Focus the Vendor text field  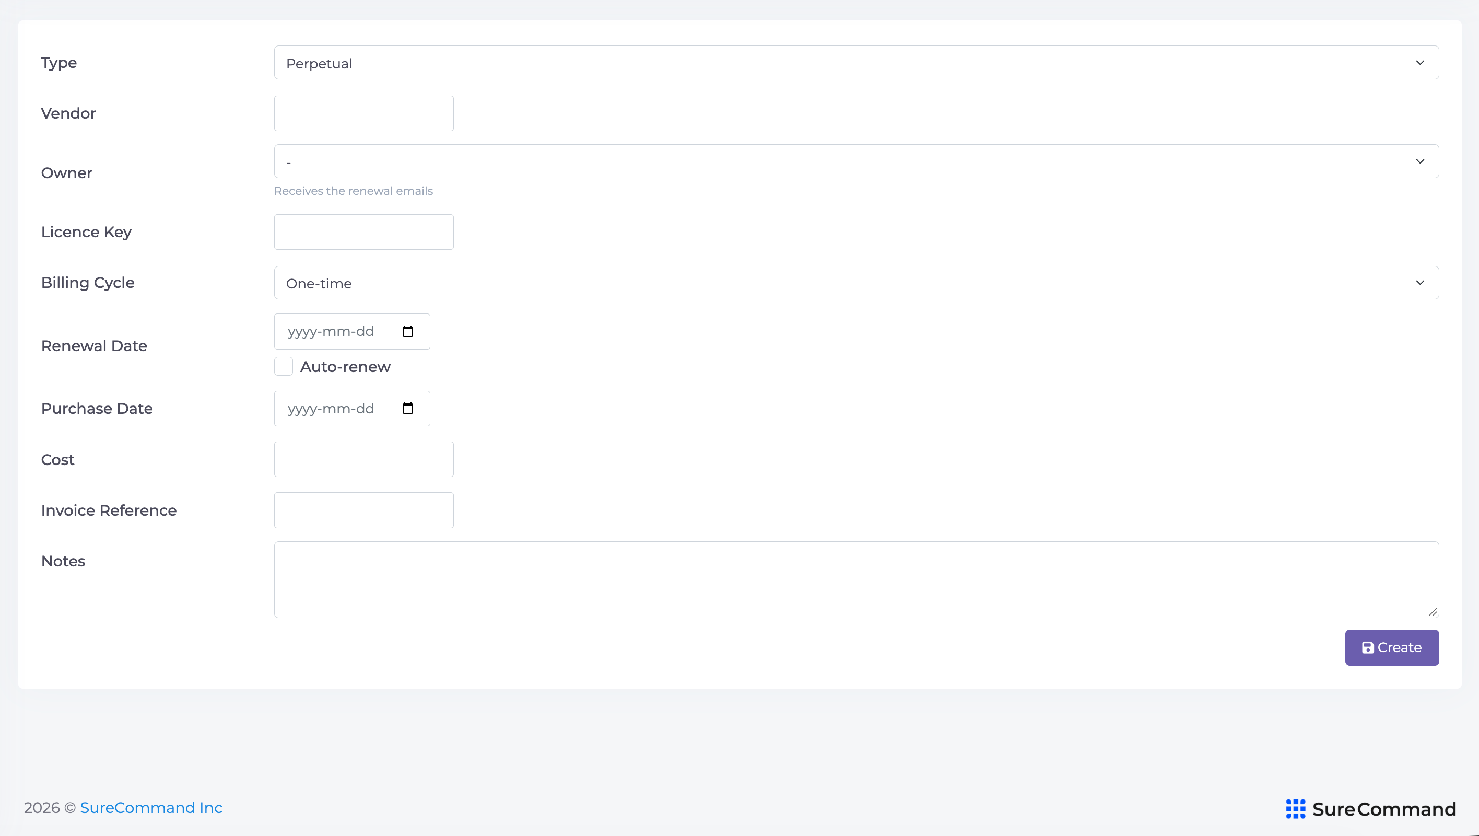click(x=363, y=113)
